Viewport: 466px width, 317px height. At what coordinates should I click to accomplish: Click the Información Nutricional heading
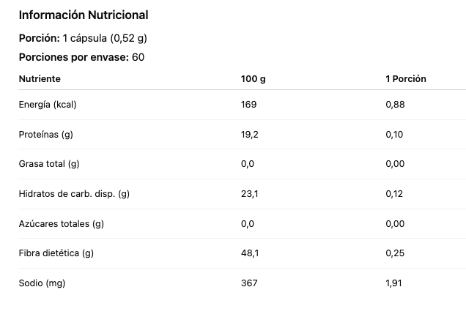point(83,15)
